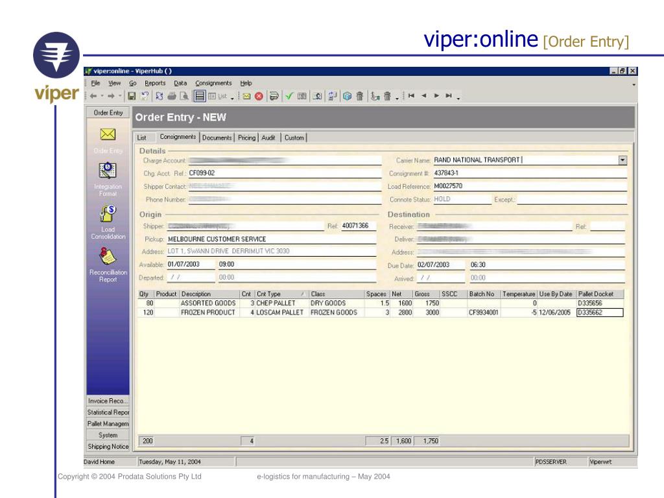Open the Reports menu
664x498 pixels.
pos(155,84)
